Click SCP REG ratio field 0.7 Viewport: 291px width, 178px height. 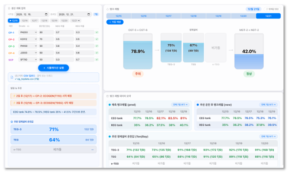click(85, 60)
